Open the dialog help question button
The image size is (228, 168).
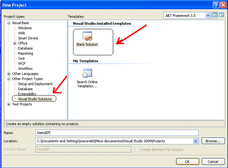point(216,5)
